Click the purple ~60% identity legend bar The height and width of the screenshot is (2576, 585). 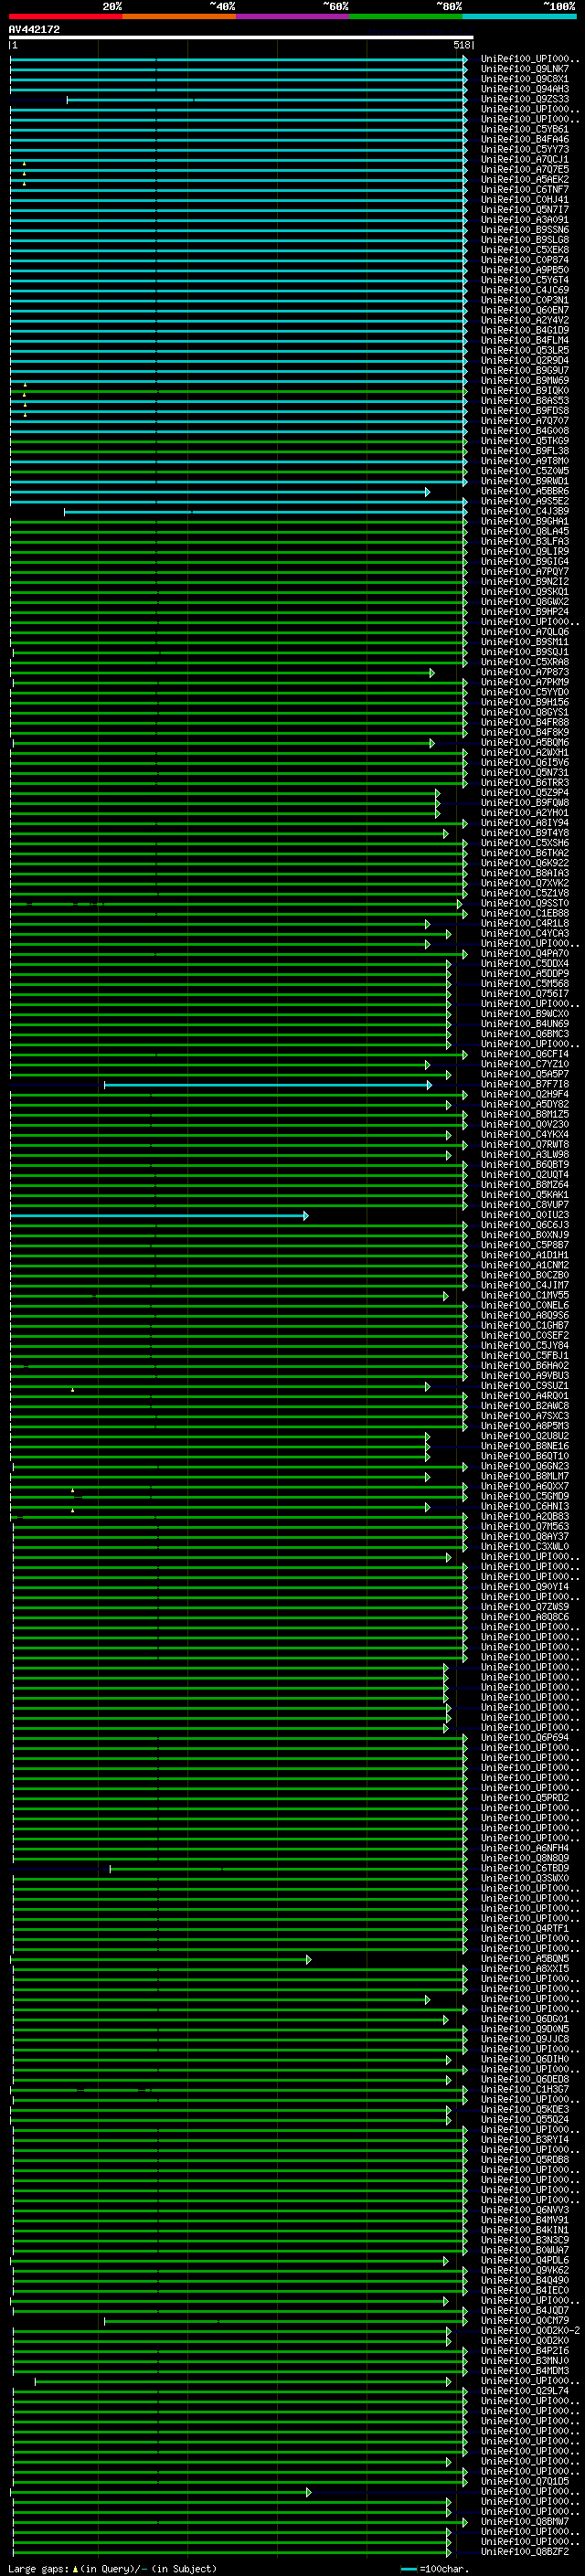293,16
